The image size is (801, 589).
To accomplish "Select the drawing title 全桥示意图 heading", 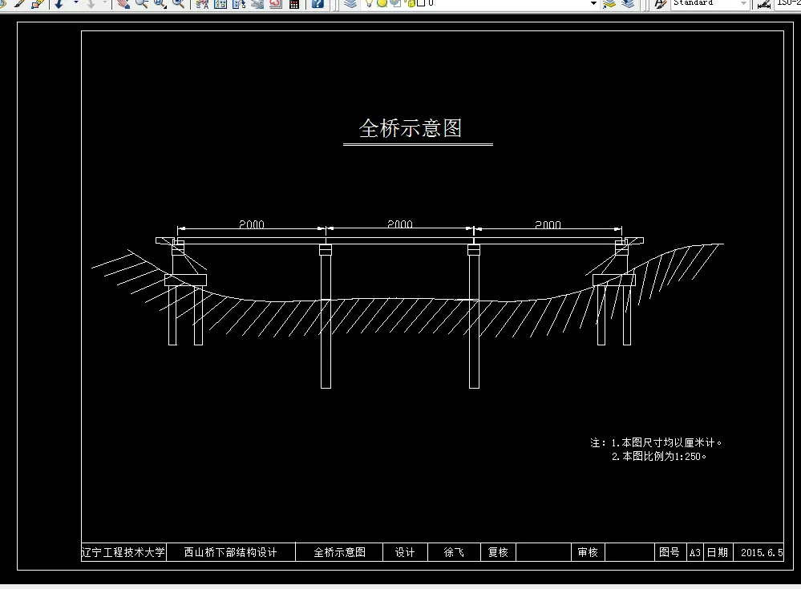I will 411,127.
